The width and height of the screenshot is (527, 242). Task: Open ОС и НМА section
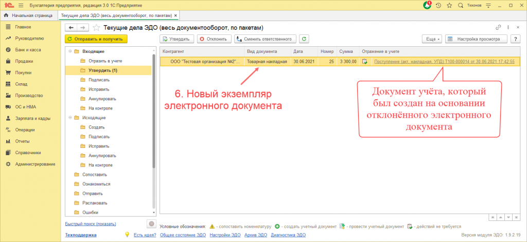[26, 107]
